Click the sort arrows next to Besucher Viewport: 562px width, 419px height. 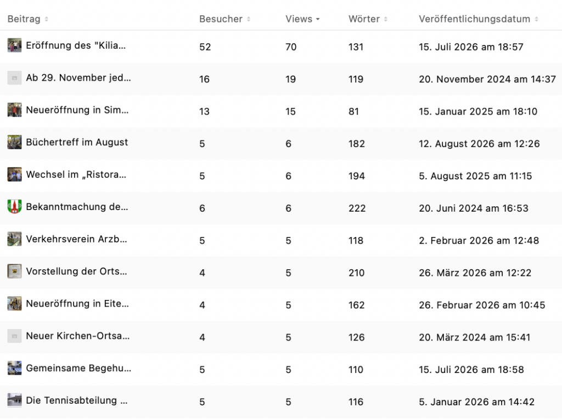(x=249, y=19)
